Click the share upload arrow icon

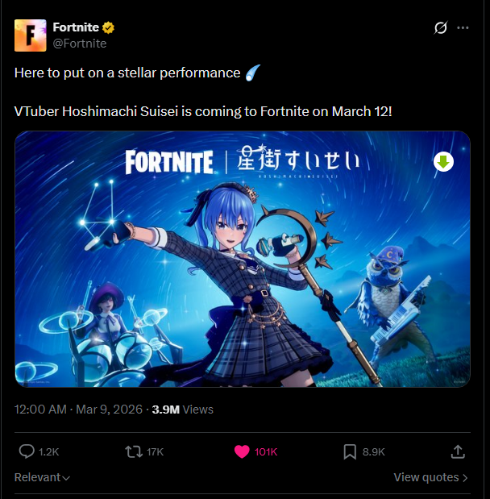(458, 451)
